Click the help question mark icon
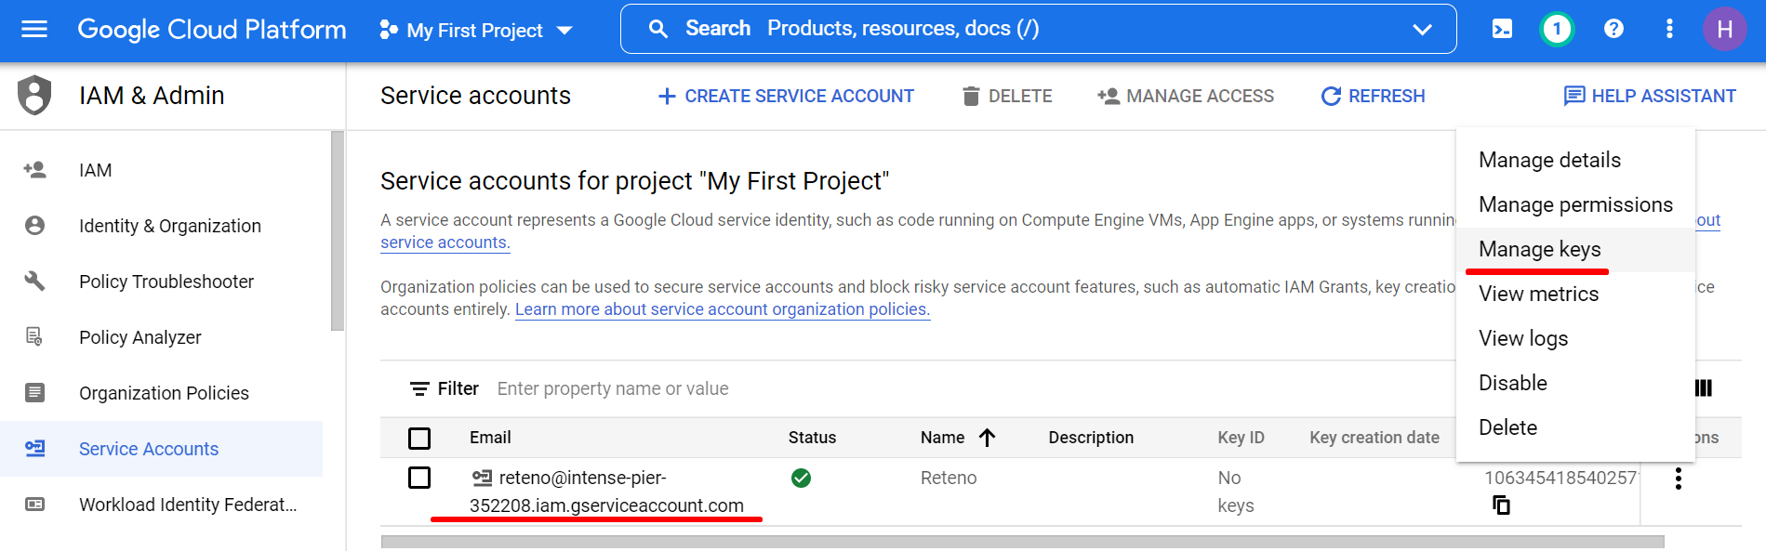This screenshot has width=1766, height=551. [x=1613, y=29]
